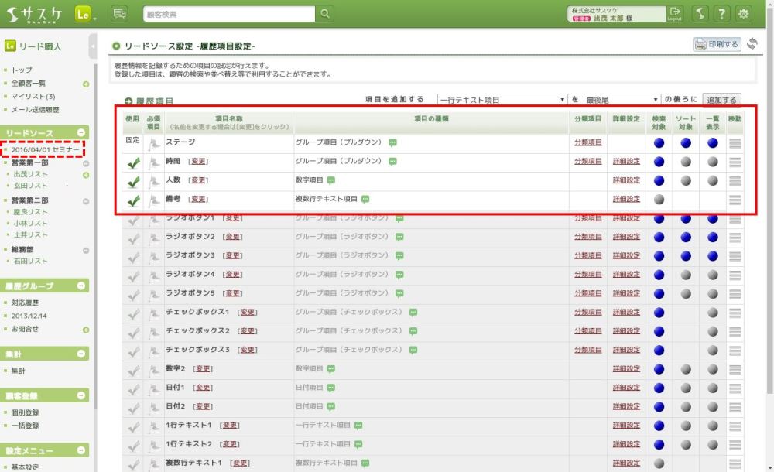Screen dimensions: 774x472
Task: Click the 追加する button
Action: click(721, 100)
